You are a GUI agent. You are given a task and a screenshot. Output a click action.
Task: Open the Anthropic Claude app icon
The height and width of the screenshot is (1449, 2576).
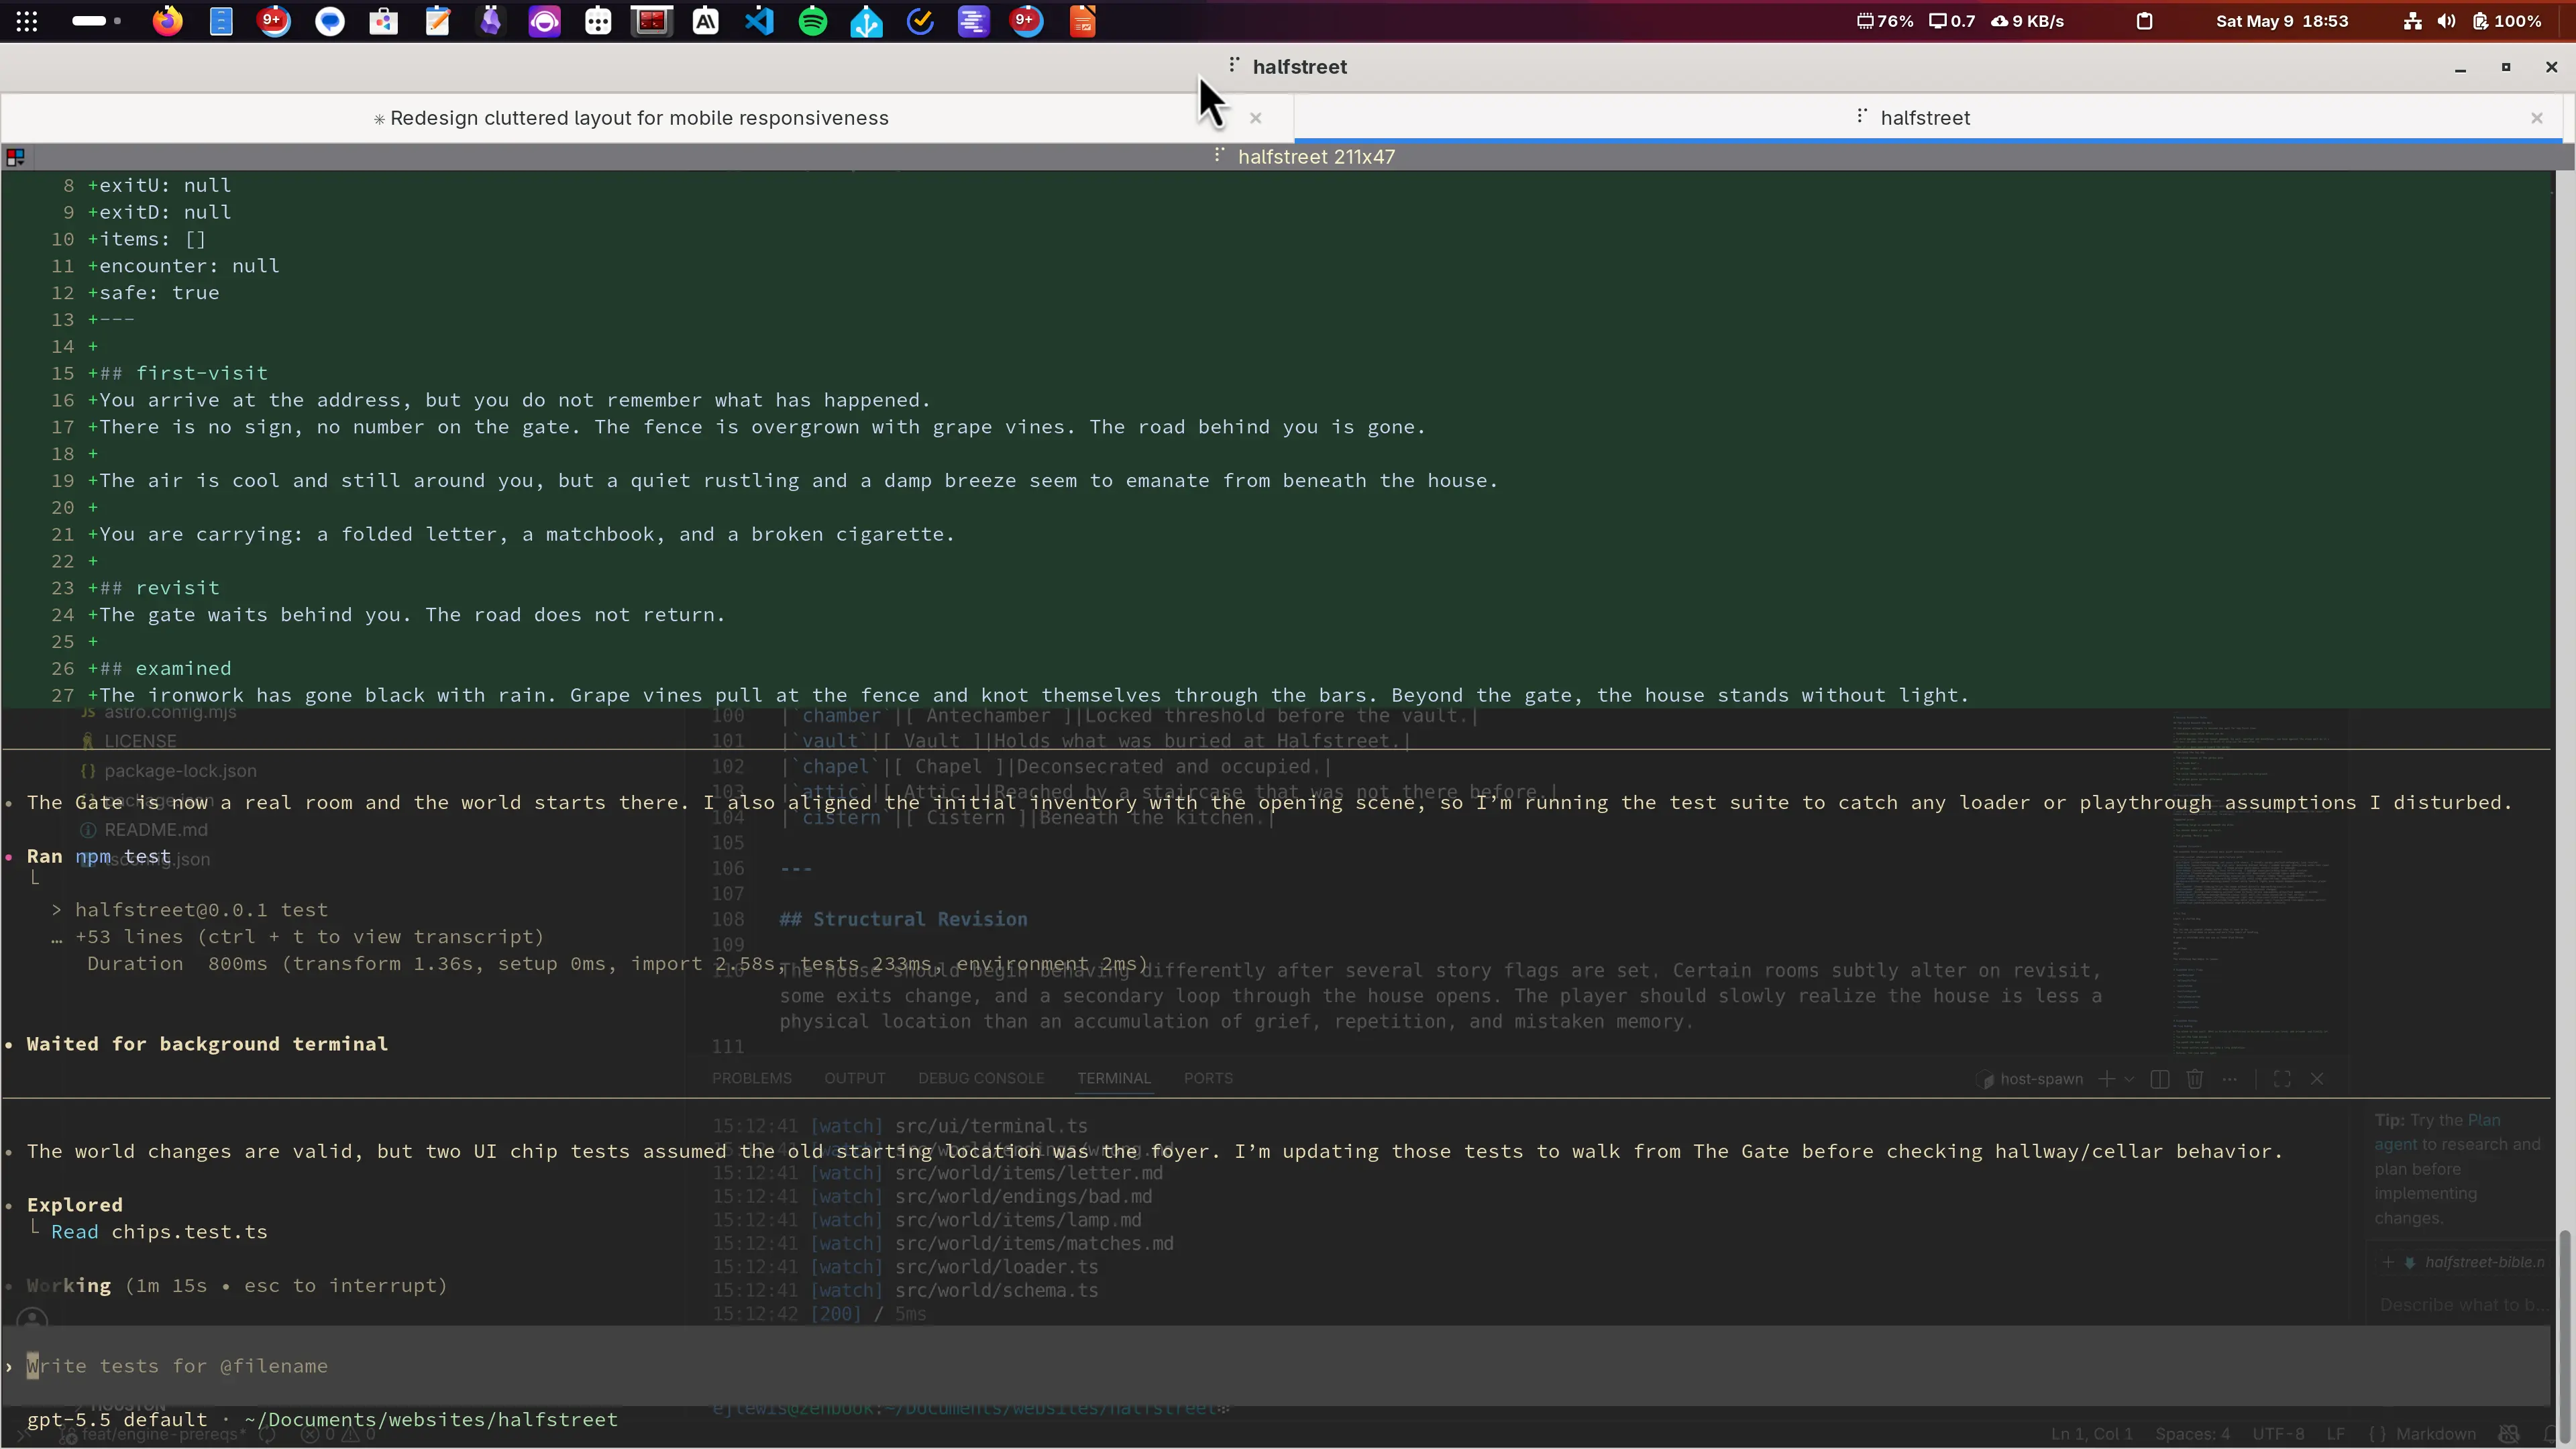tap(706, 21)
